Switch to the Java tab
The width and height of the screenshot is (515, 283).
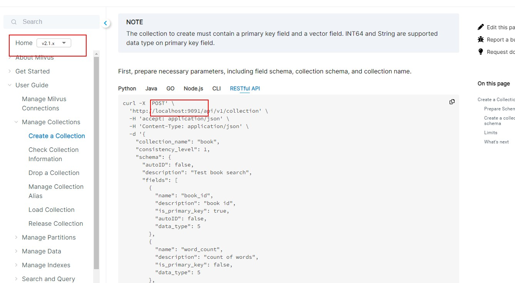point(151,88)
